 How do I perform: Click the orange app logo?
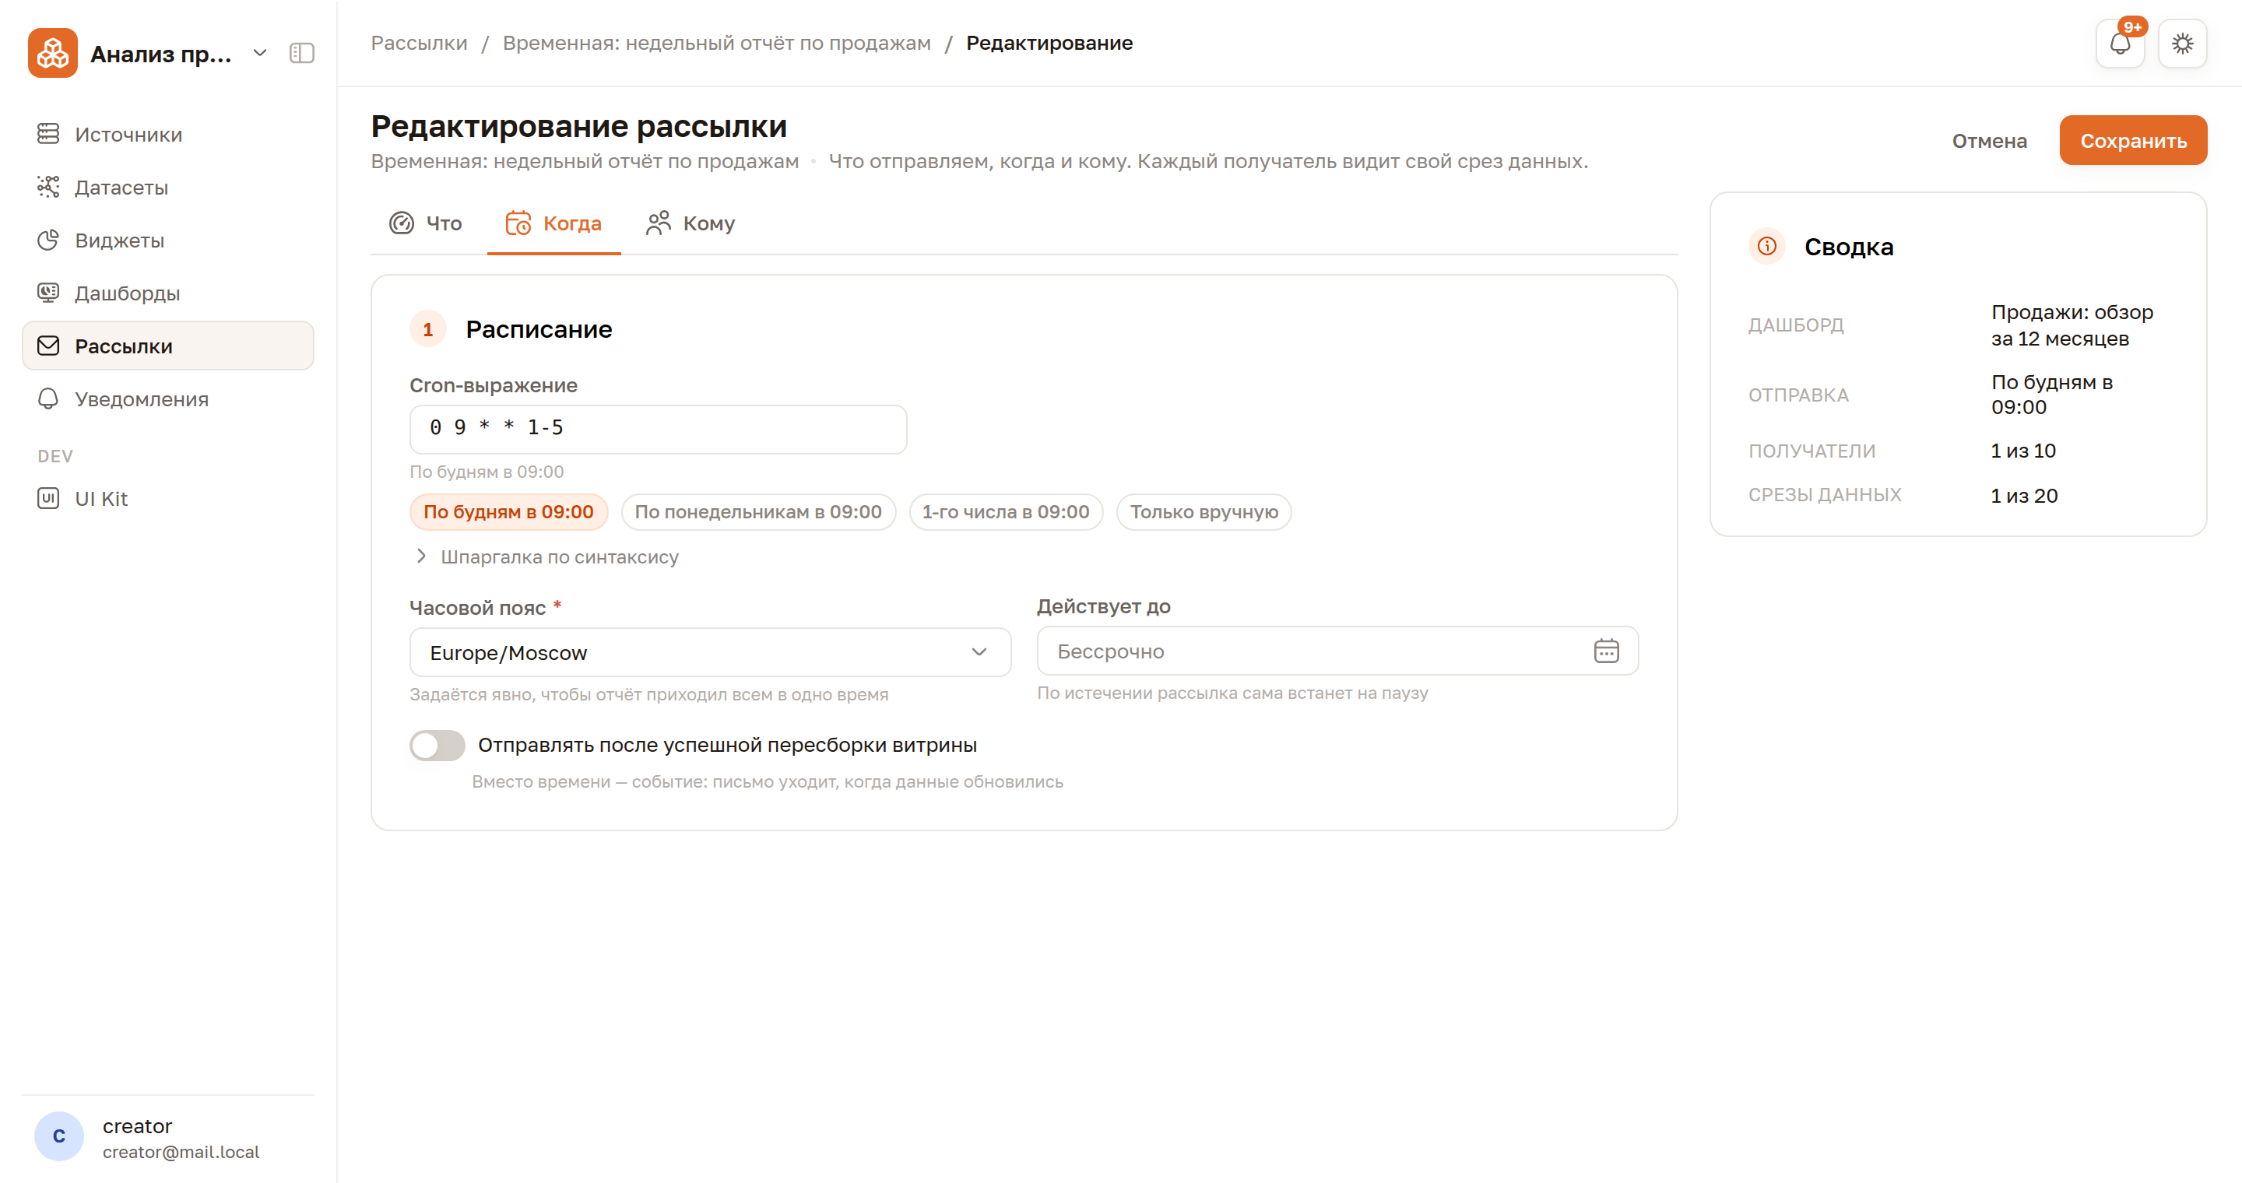click(52, 53)
